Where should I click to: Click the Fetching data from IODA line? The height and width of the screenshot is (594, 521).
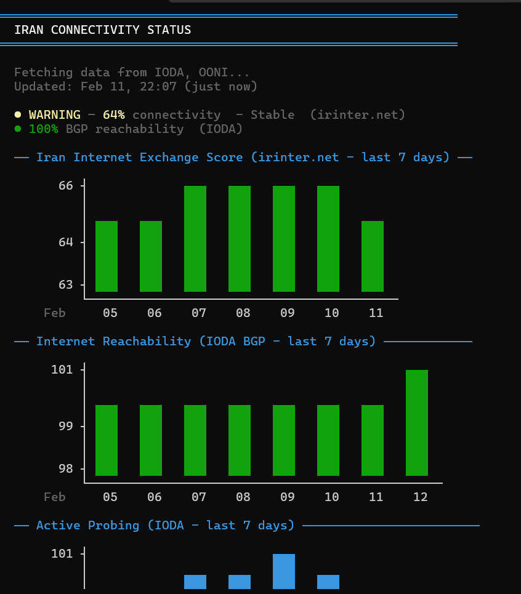(132, 72)
